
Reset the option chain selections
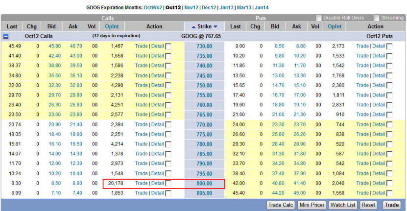click(368, 205)
